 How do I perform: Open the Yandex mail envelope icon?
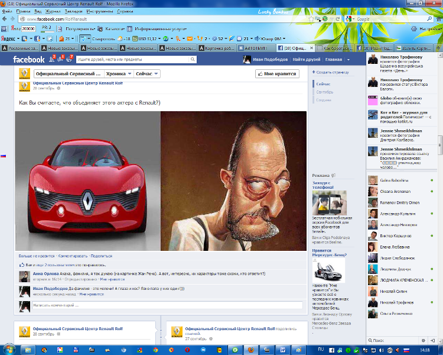[190, 38]
